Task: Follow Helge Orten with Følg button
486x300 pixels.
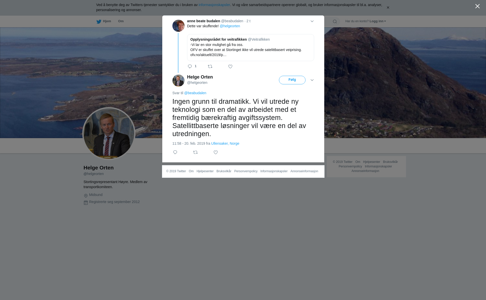Action: point(292,80)
